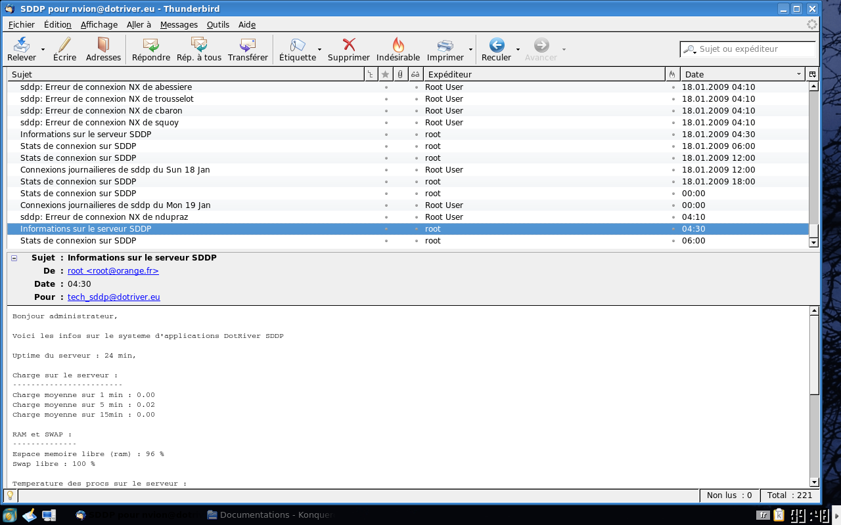Delete the message with Supprimer

click(x=349, y=45)
